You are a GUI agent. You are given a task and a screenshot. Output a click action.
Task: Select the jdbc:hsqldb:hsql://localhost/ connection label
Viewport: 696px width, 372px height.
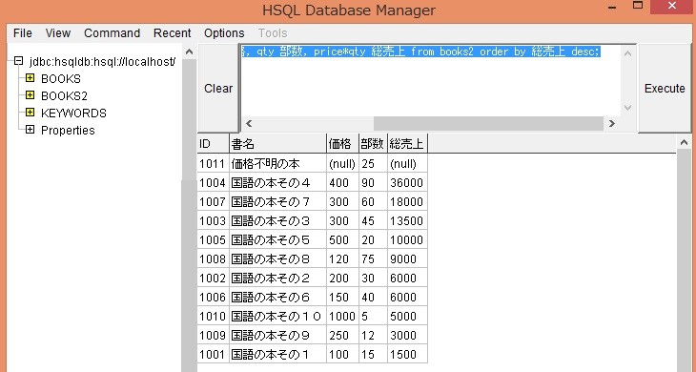[x=103, y=62]
